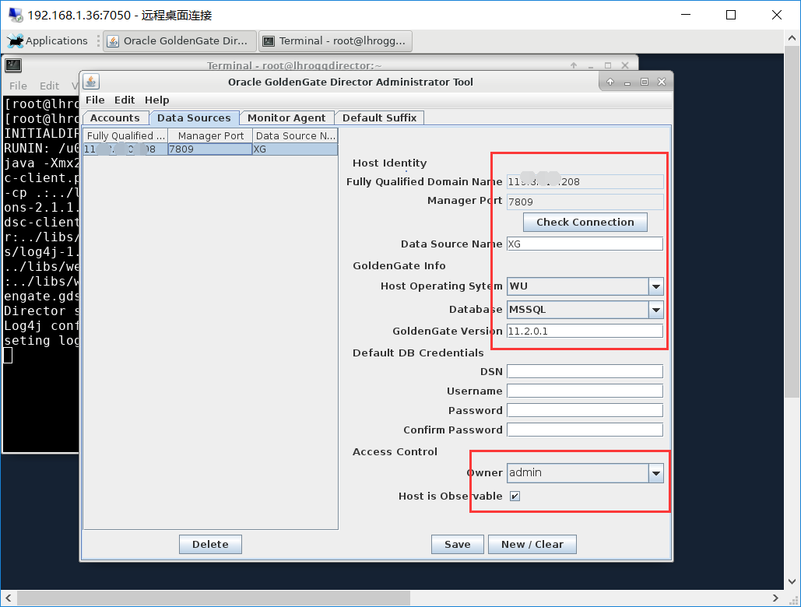Image resolution: width=801 pixels, height=607 pixels.
Task: Select the 7809 cell in data sources table
Action: [210, 149]
